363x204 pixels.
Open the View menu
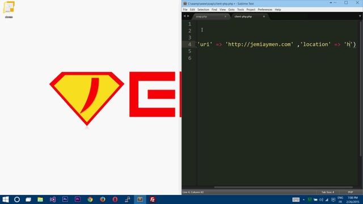coord(223,10)
